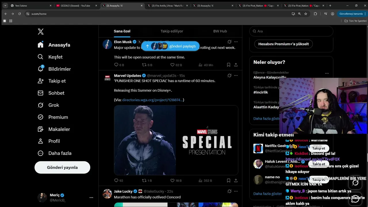Open Anasayfa home in sidebar
Screen dimensions: 368x207
point(54,45)
